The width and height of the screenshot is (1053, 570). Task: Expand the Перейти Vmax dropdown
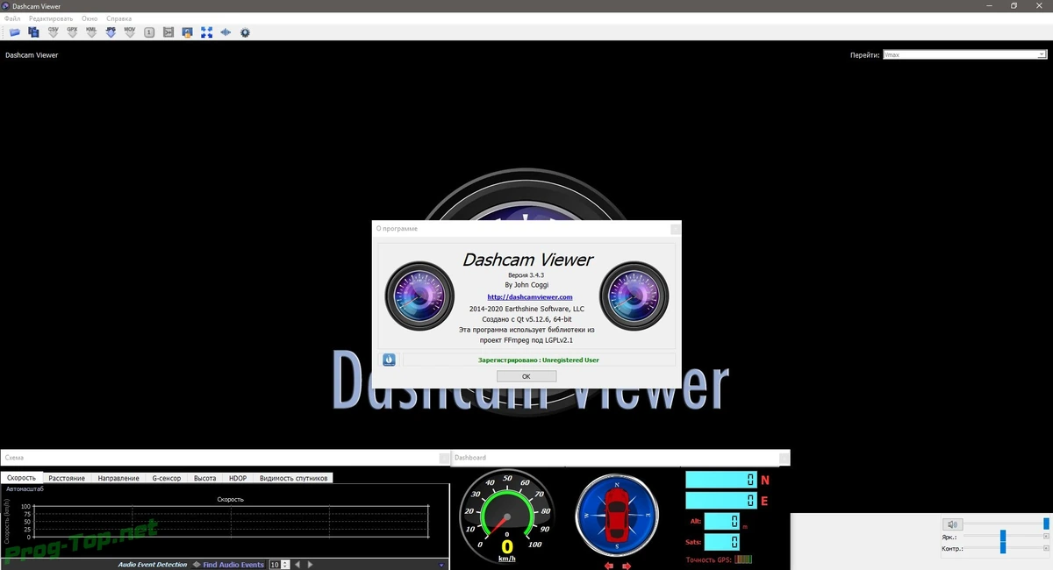(963, 54)
